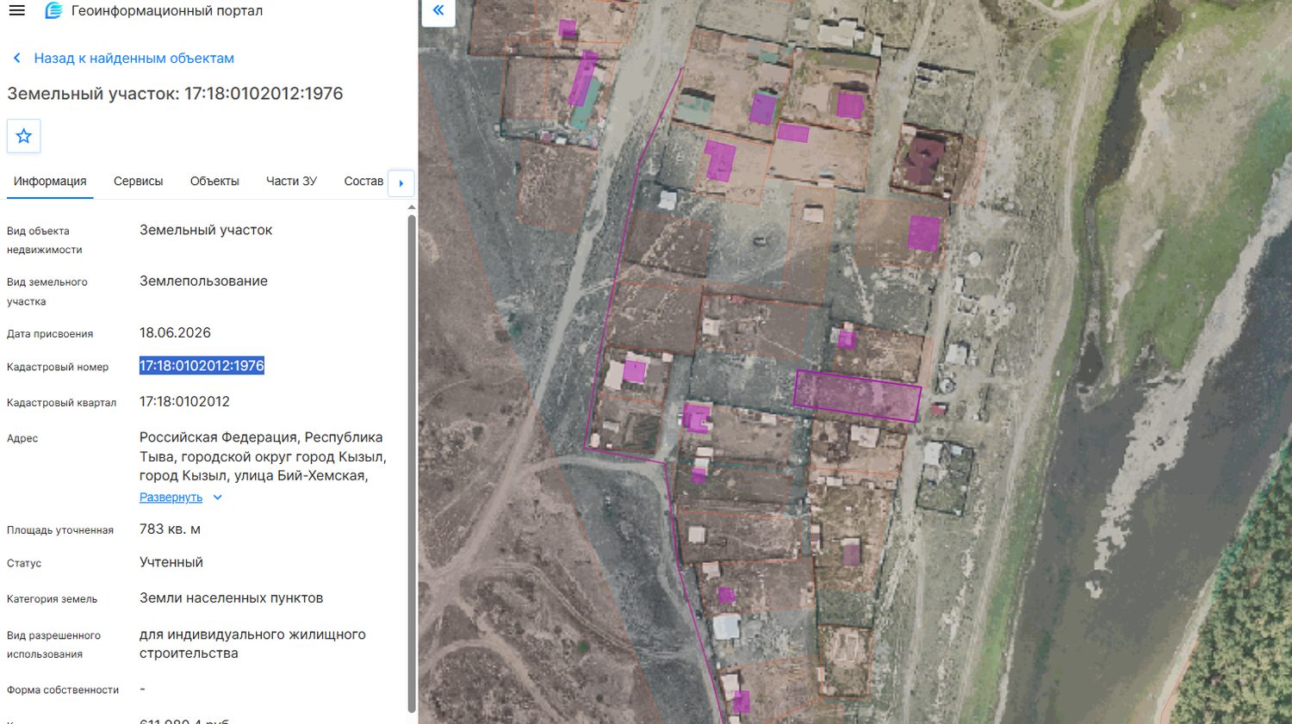This screenshot has width=1292, height=724.
Task: Click the land category Земли населенных пунктов
Action: coord(231,598)
